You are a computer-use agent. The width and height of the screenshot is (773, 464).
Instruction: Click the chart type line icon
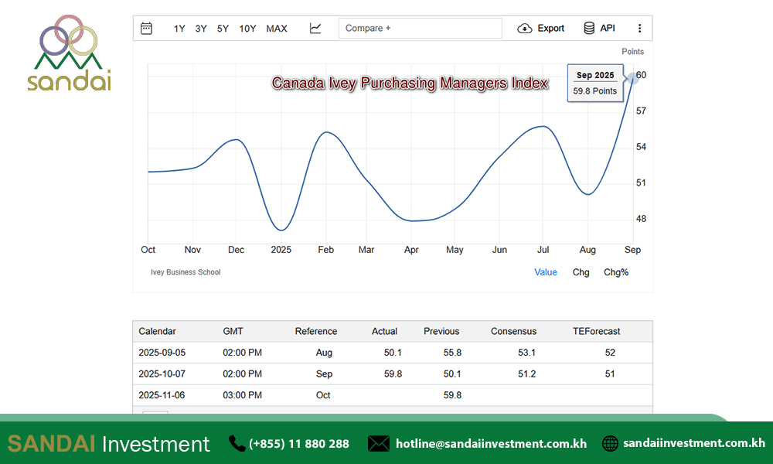click(x=315, y=29)
